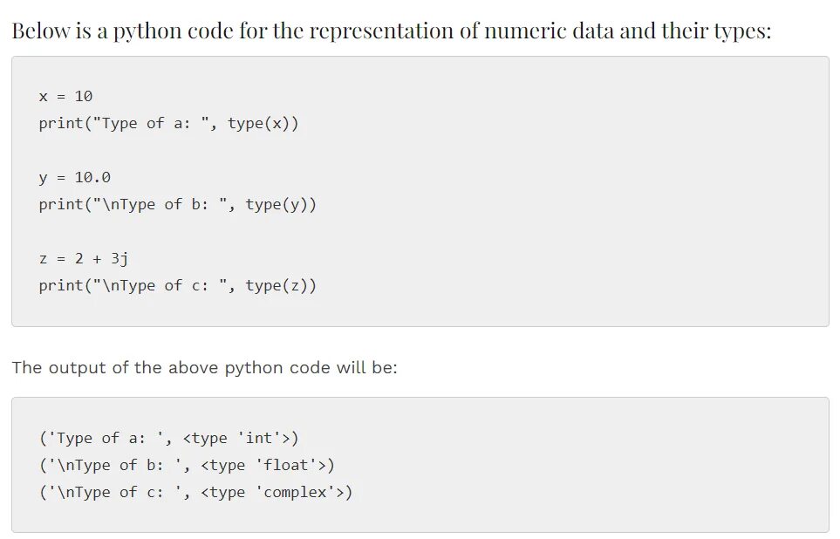
Task: Click the print statement for Type of b
Action: coord(177,204)
